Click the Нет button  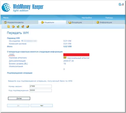pos(42,105)
